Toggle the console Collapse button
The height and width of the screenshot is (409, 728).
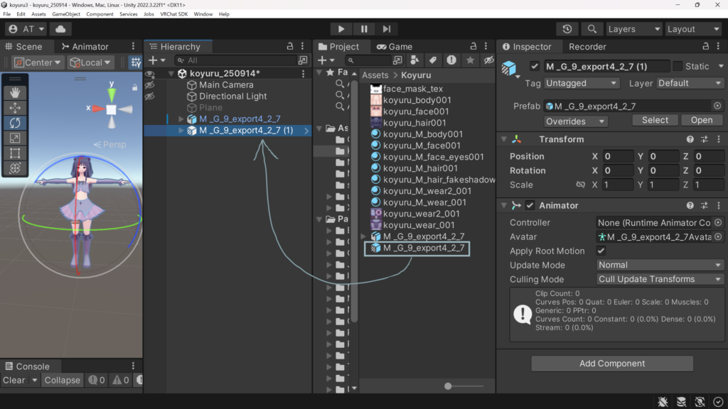(x=63, y=381)
